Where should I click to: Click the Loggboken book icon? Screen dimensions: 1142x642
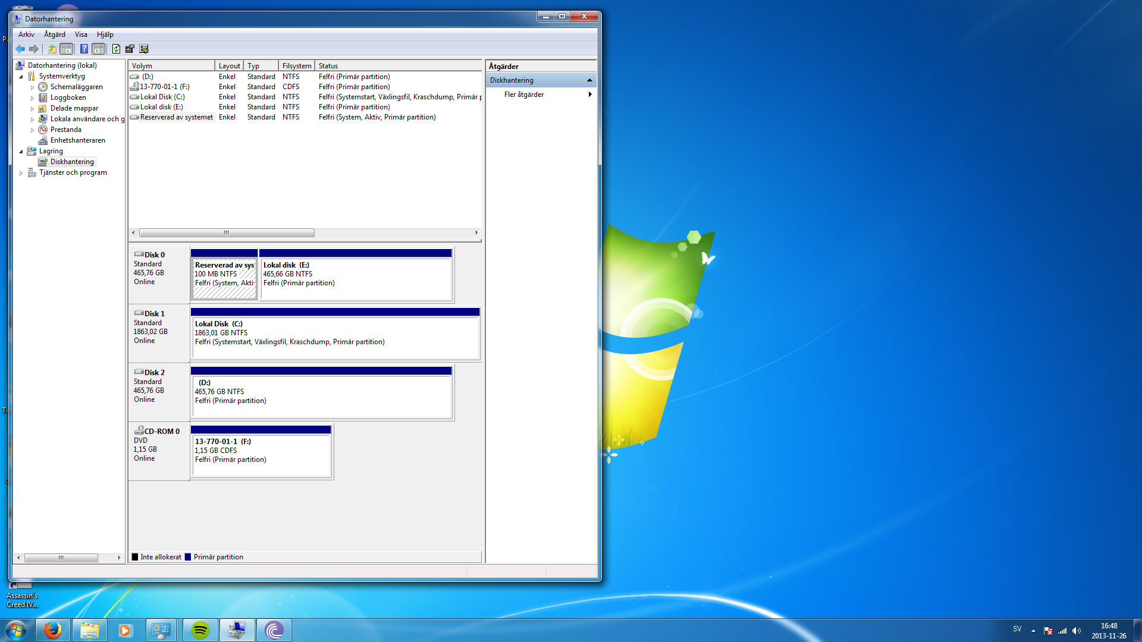click(43, 97)
